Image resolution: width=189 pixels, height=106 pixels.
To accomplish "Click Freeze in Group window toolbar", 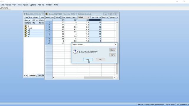I will pos(74,17).
